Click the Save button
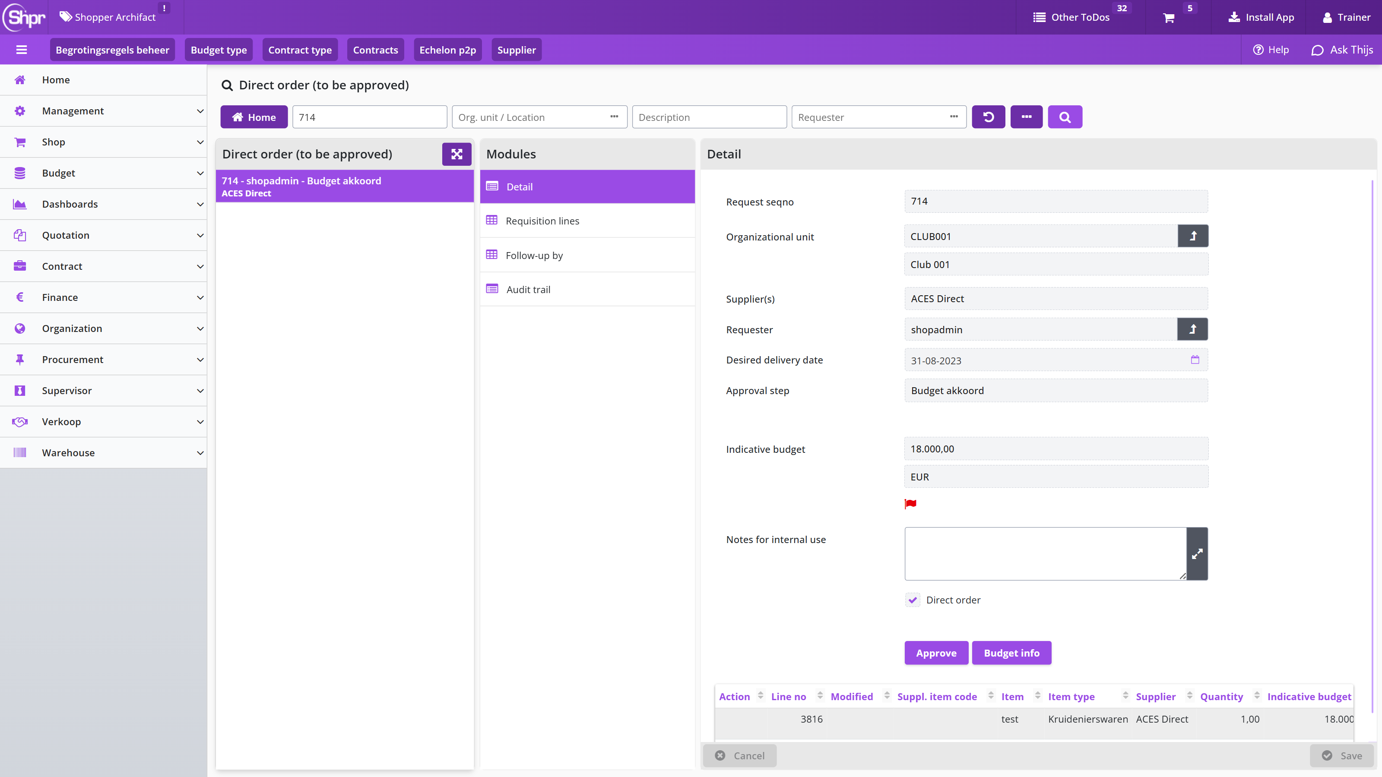This screenshot has width=1382, height=777. coord(1342,755)
